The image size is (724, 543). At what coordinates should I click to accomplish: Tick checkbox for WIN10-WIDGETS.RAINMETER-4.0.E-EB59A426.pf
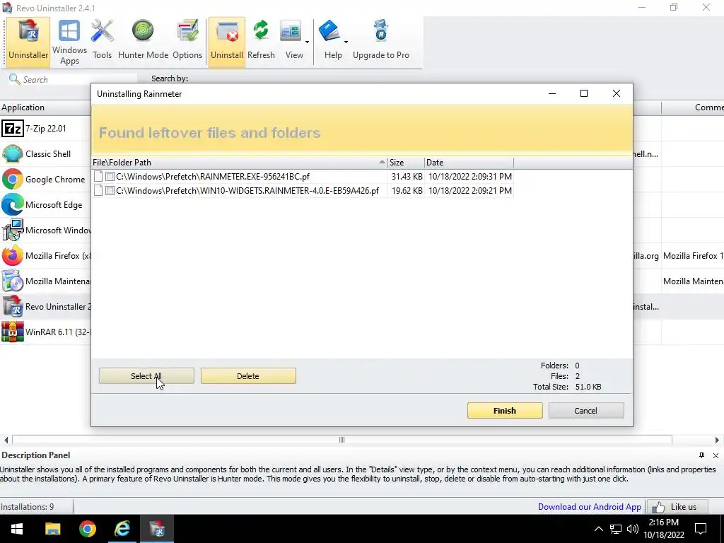coord(110,191)
